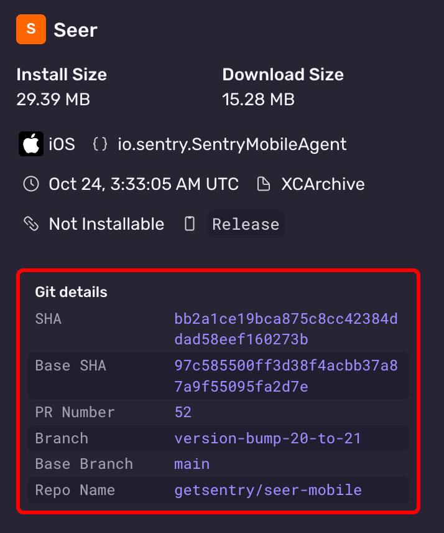Click the Download Size value 15.28 MB

258,99
